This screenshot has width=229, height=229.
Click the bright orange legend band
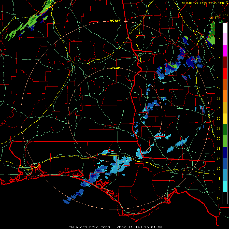pos(225,96)
